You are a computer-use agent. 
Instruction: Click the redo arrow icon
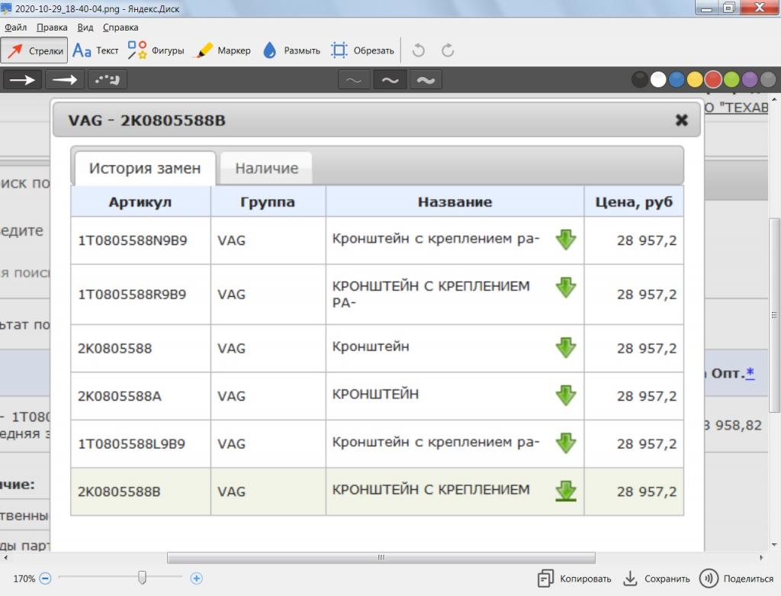[447, 50]
